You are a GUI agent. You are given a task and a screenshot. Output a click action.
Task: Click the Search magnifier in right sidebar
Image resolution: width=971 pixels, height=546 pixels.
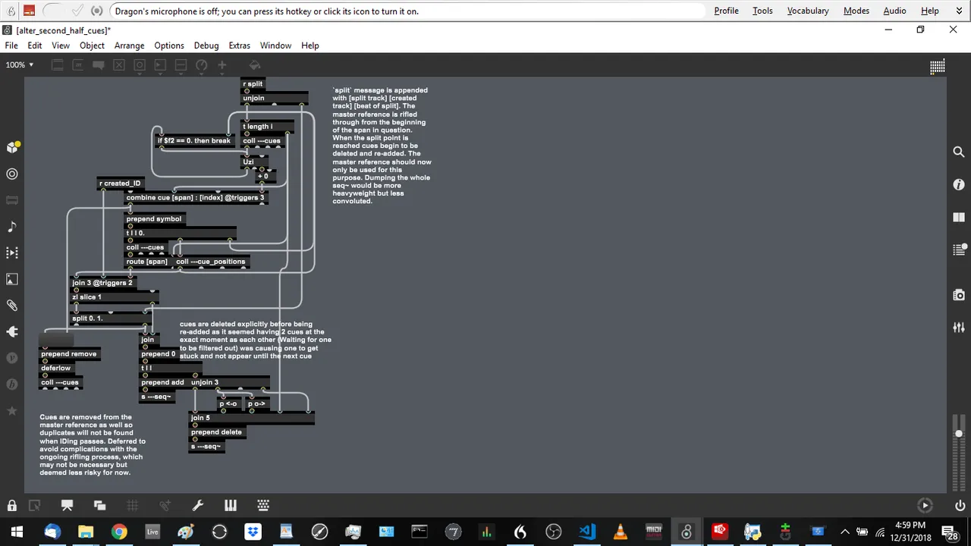tap(959, 152)
